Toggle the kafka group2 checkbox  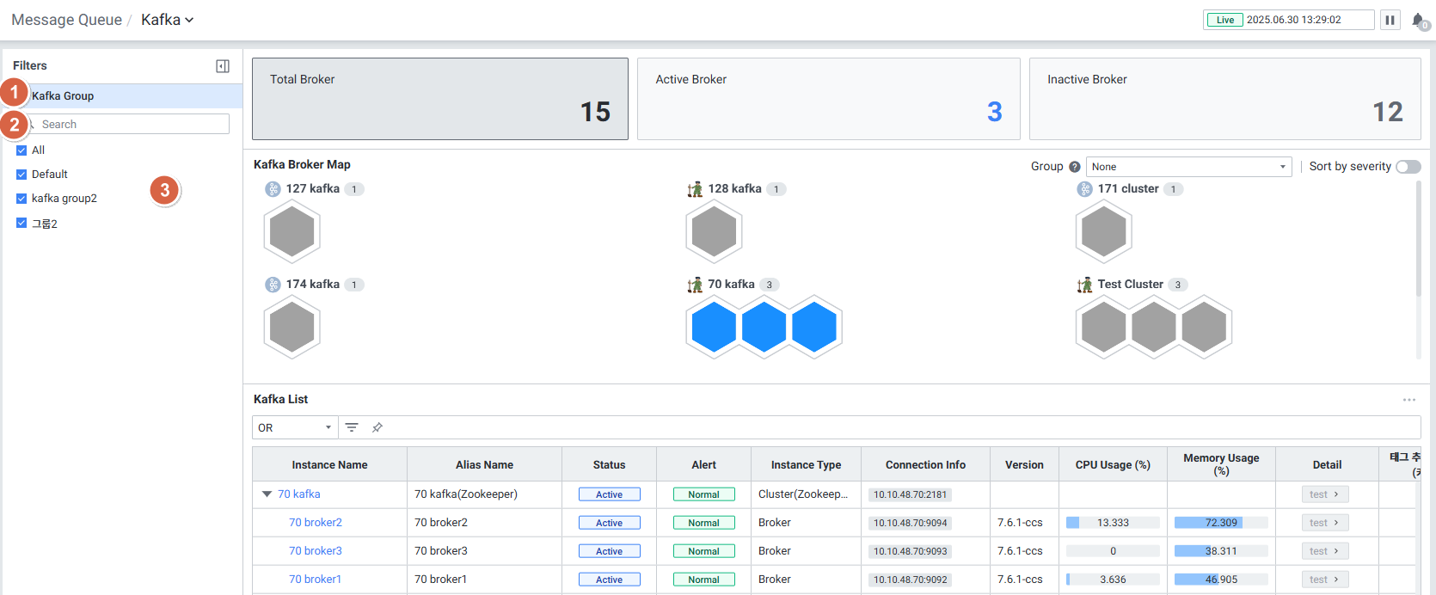(21, 199)
